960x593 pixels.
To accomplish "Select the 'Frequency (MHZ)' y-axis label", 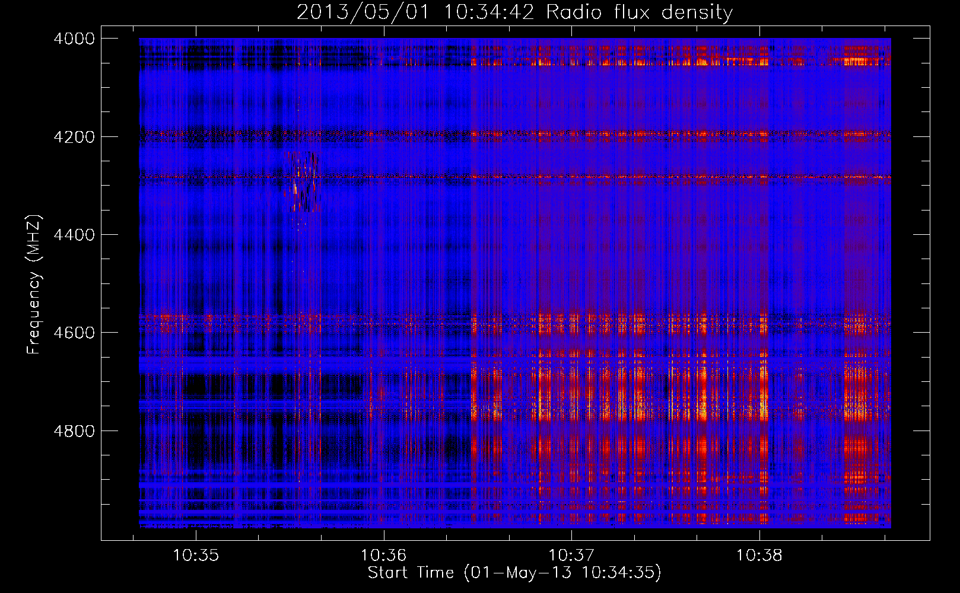I will click(34, 285).
